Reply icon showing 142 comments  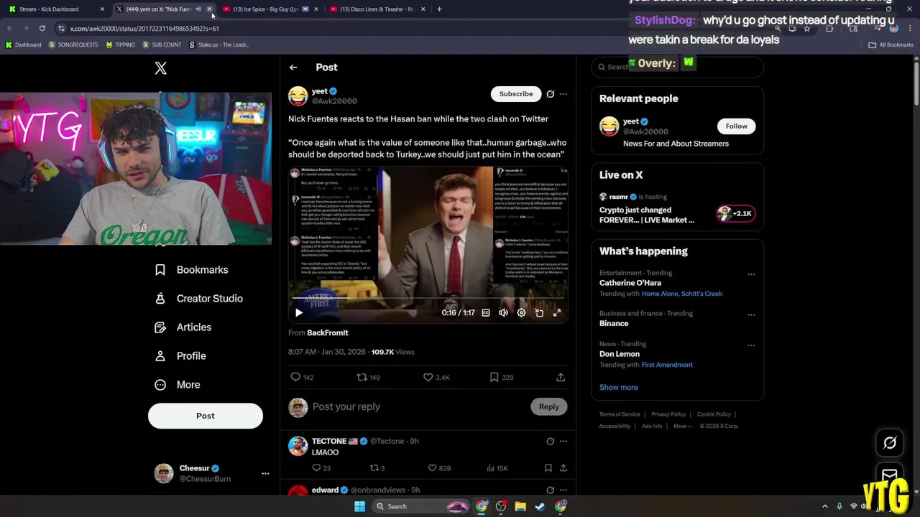coord(302,377)
